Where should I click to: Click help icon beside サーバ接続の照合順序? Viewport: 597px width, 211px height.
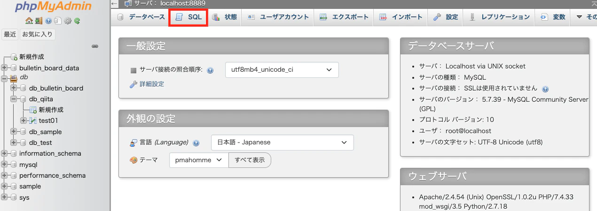click(210, 70)
